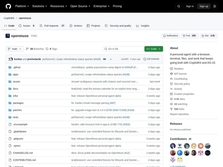Open the docs folder
Screen dimensions: 223x167
16,89
